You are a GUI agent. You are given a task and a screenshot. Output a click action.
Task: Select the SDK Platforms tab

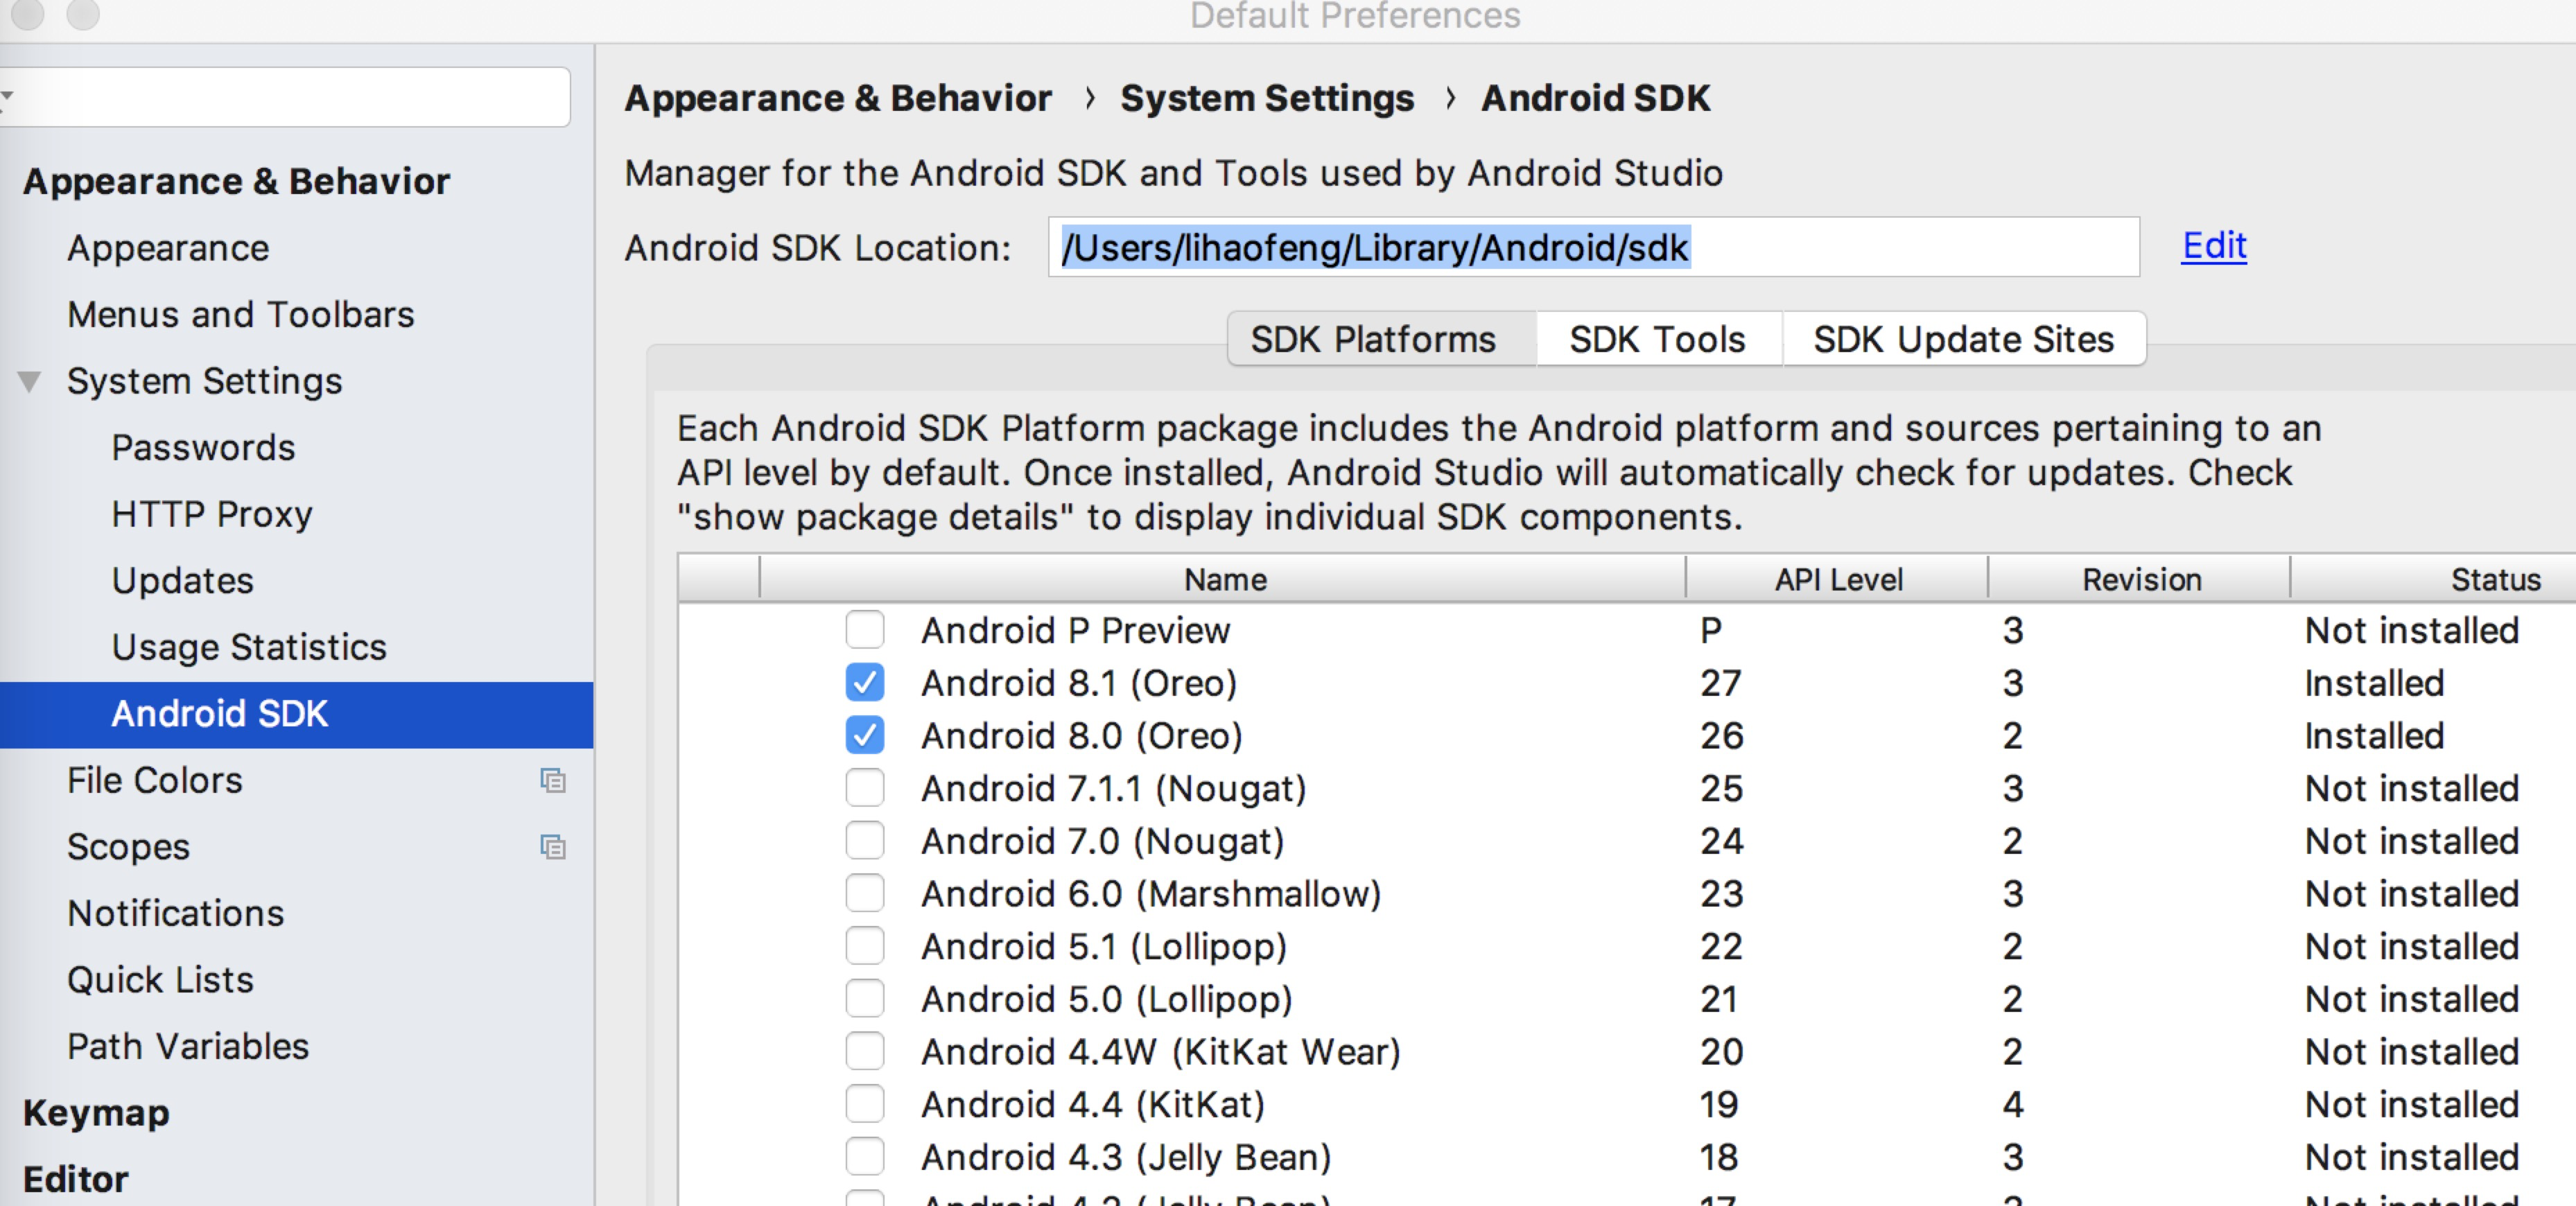pos(1373,339)
